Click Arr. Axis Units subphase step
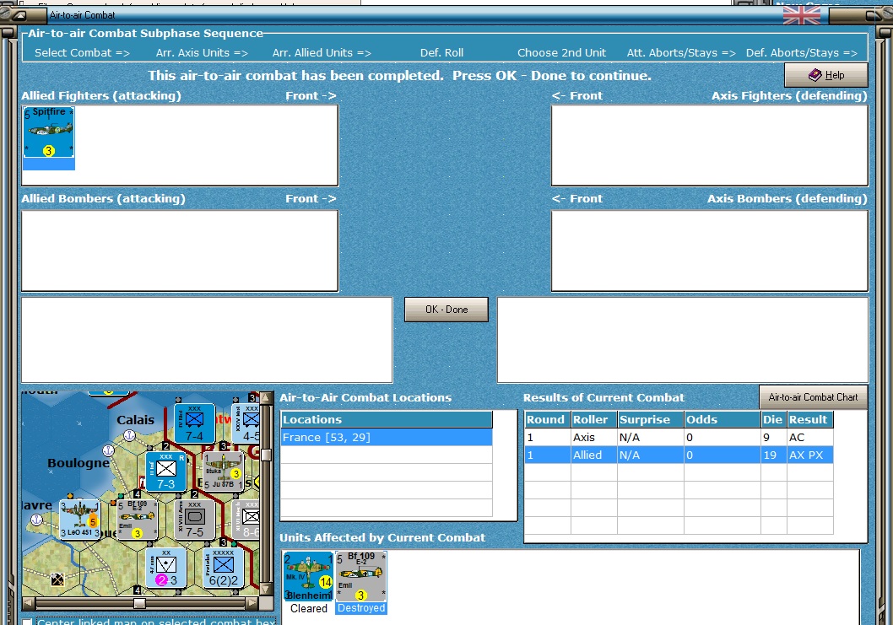Image resolution: width=893 pixels, height=625 pixels. click(202, 53)
